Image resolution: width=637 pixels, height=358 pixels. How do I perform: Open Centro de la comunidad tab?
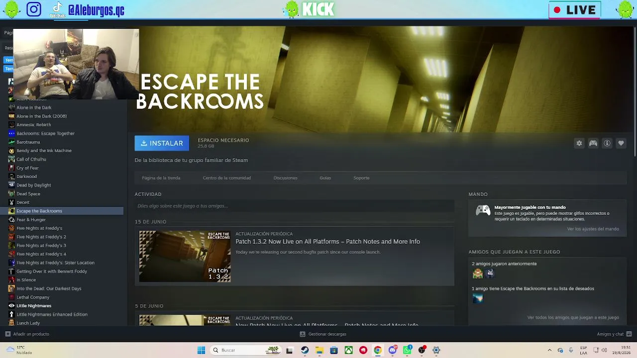226,178
